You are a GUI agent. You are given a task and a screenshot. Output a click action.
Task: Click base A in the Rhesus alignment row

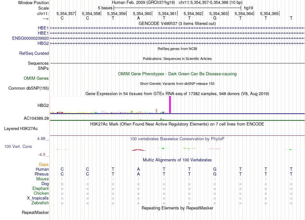click(138, 174)
